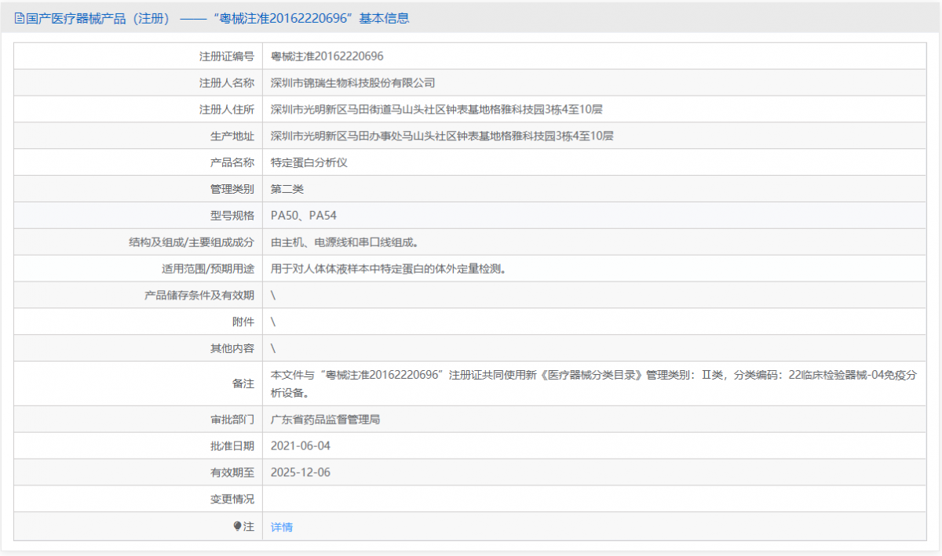Click the 产品名称 label
942x556 pixels.
(x=232, y=163)
